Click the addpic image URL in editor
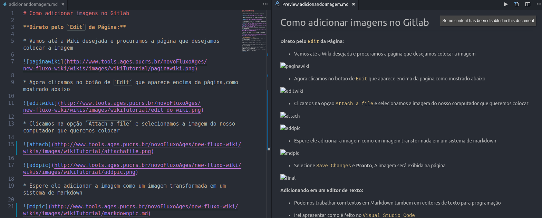This screenshot has width=542, height=218. click(148, 165)
